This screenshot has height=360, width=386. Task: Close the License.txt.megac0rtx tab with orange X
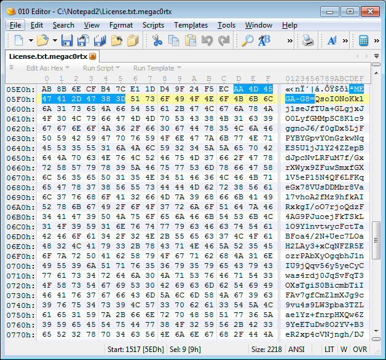pos(93,56)
